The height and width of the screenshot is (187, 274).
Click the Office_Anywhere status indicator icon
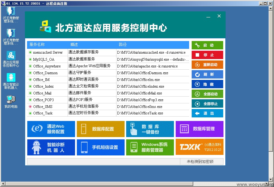(x=30, y=66)
